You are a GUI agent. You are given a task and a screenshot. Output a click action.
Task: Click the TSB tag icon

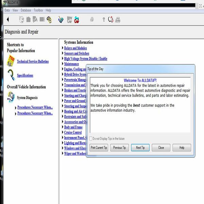[x=11, y=61]
